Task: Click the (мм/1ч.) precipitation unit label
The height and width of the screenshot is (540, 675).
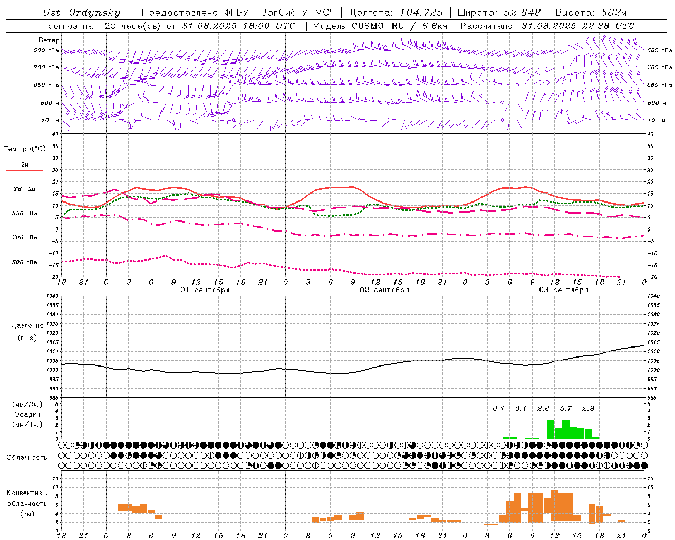Action: point(27,424)
